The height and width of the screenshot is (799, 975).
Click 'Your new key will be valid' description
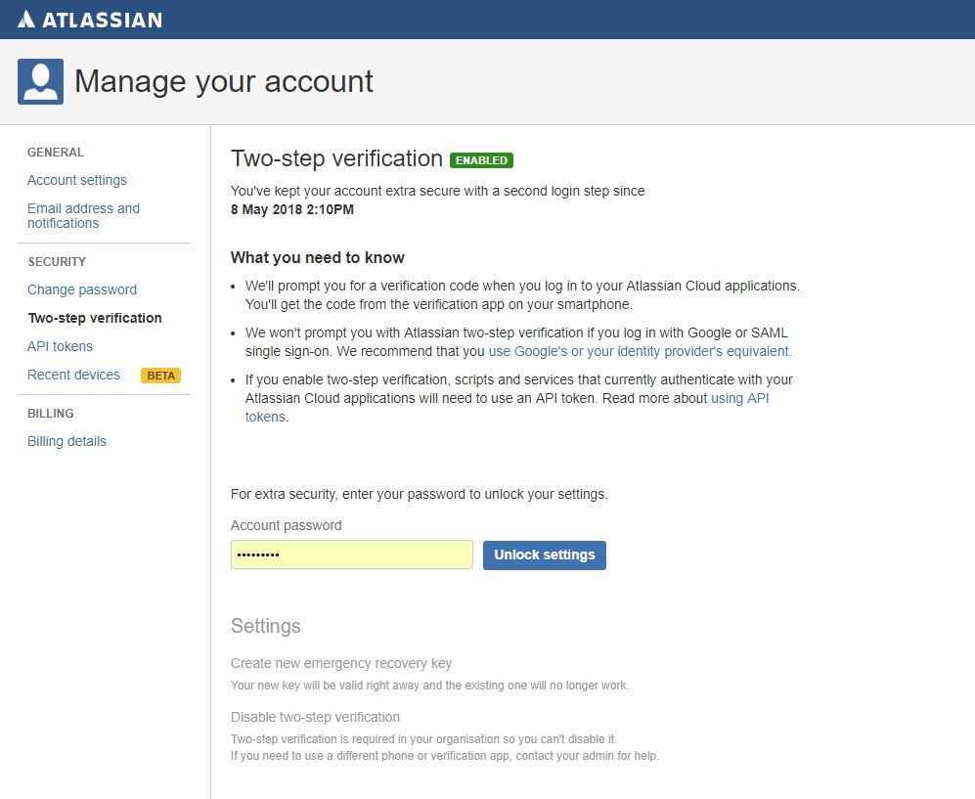429,686
